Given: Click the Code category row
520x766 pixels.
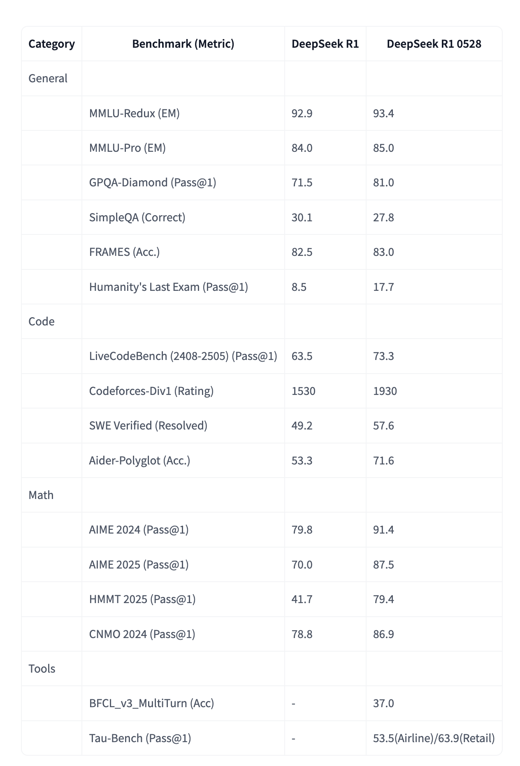Looking at the screenshot, I should 262,322.
